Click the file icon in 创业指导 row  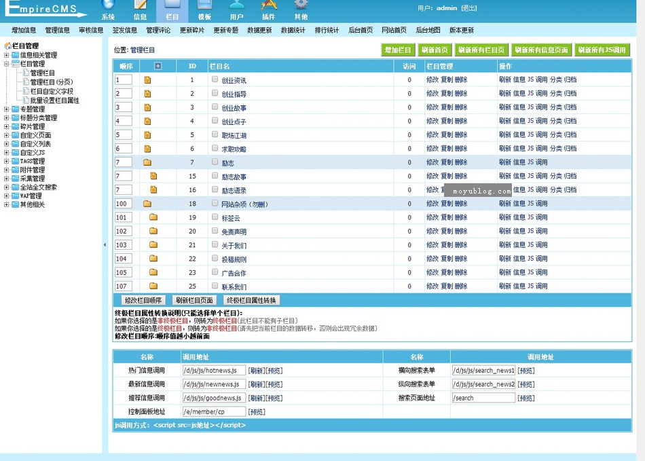pos(148,94)
